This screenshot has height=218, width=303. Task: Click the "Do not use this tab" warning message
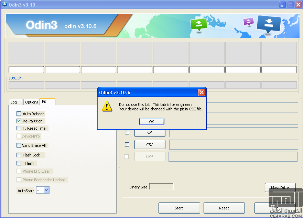pos(161,107)
